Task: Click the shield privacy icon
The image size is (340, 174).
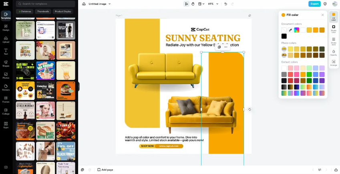Action: tap(325, 4)
